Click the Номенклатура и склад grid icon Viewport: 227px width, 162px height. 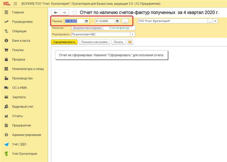(6, 69)
